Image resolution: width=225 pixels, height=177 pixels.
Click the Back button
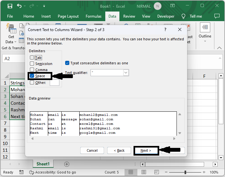pyautogui.click(x=119, y=150)
